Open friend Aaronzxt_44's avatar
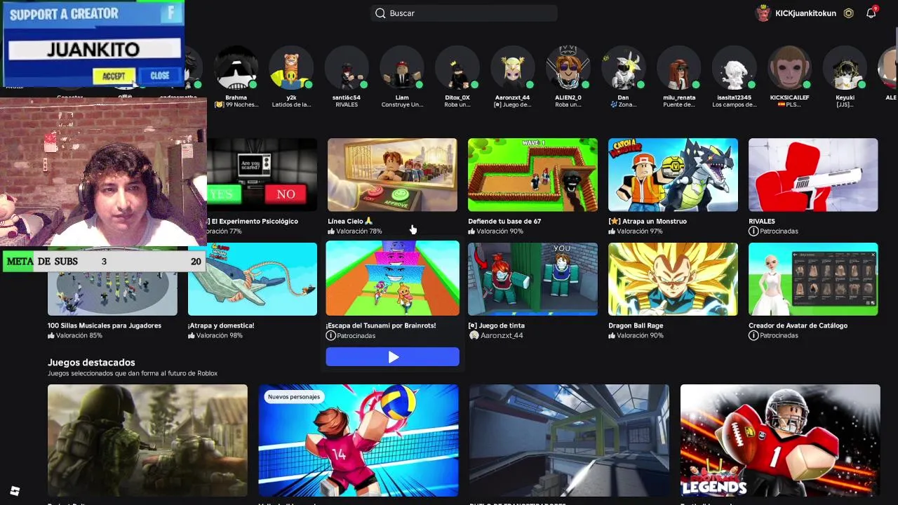Screen dimensions: 898x505 pos(512,69)
